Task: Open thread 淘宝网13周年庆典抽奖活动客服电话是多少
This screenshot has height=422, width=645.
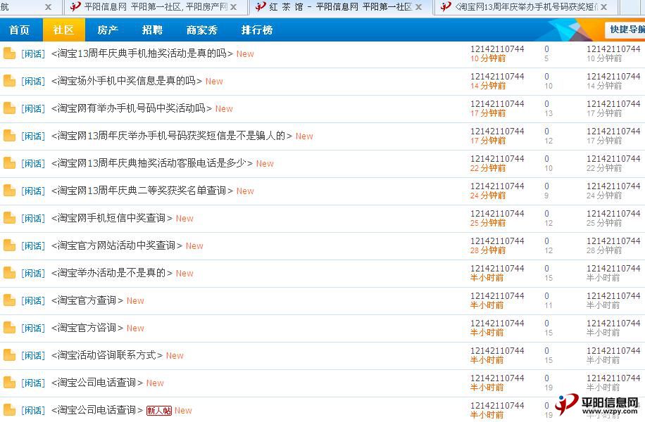Action: pos(152,163)
